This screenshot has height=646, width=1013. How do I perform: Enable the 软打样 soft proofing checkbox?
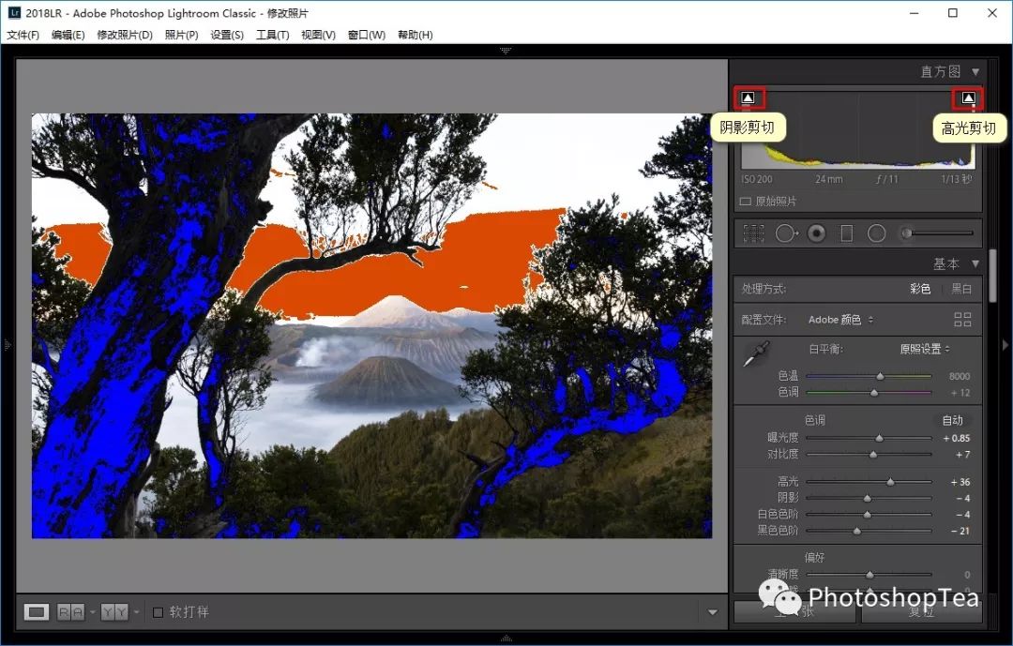point(158,611)
